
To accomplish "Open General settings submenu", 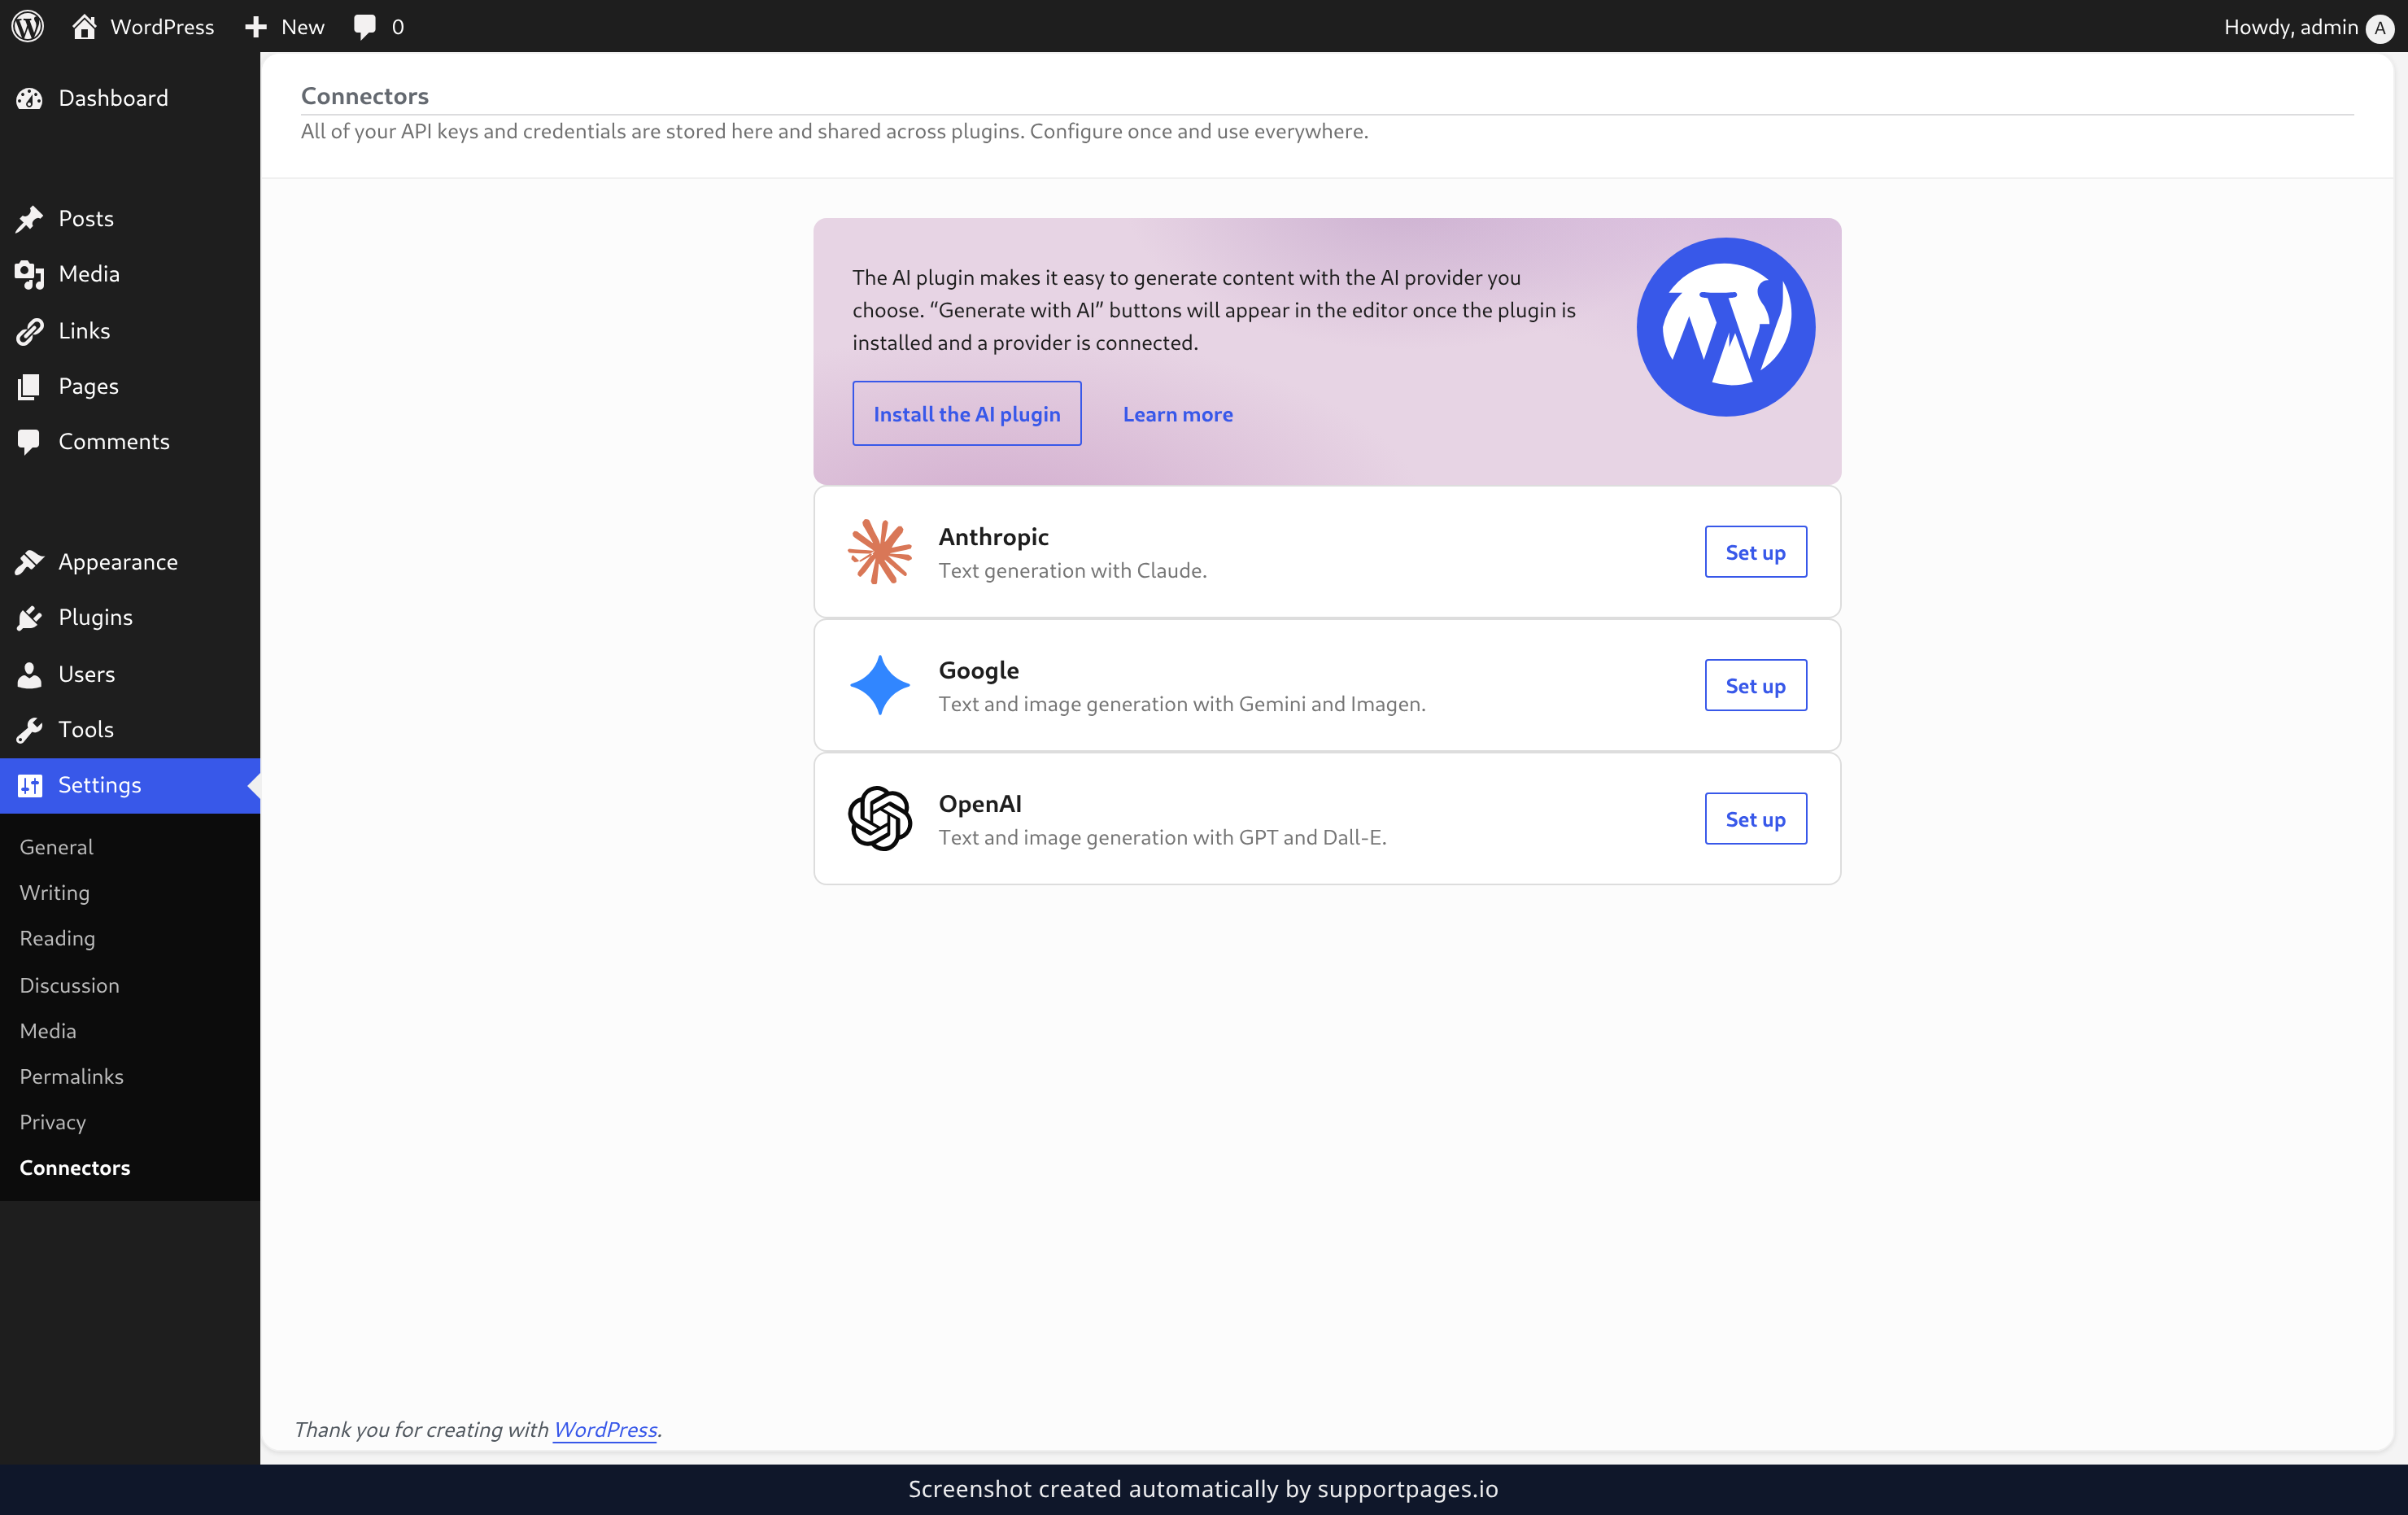I will coord(56,847).
